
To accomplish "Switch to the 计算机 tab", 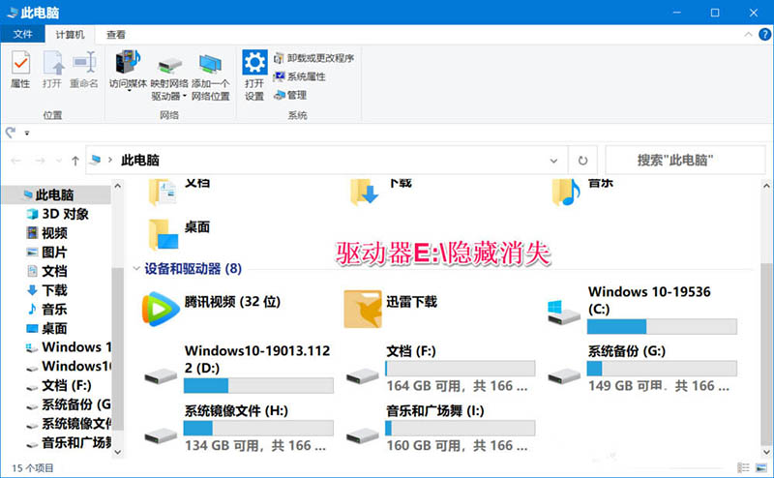I will tap(70, 34).
